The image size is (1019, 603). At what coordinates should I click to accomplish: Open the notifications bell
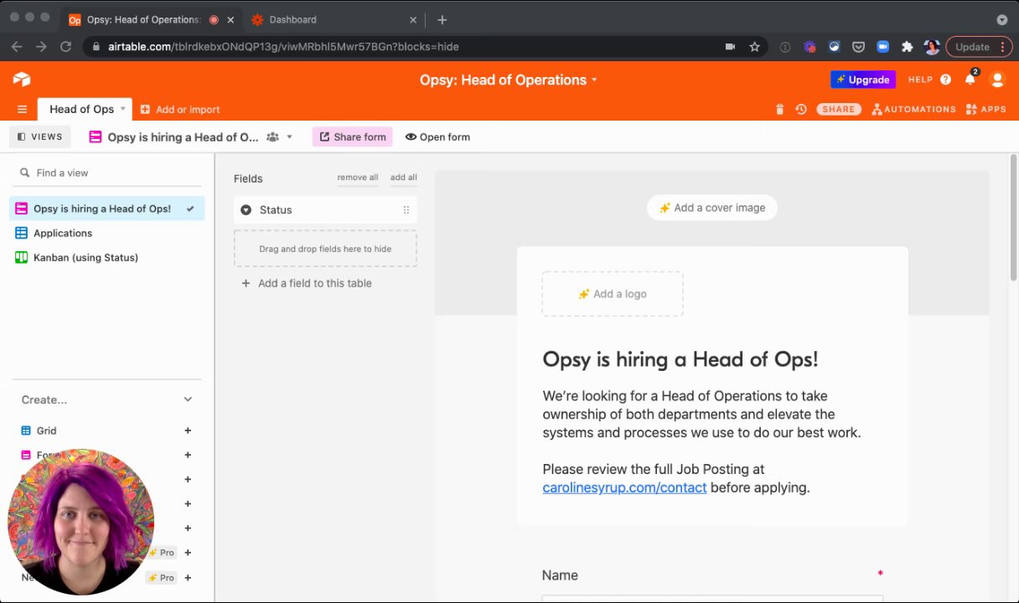970,80
